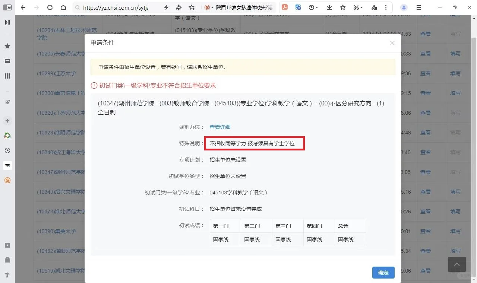
Task: Click the scroll-to-top arrow button
Action: coord(457,264)
